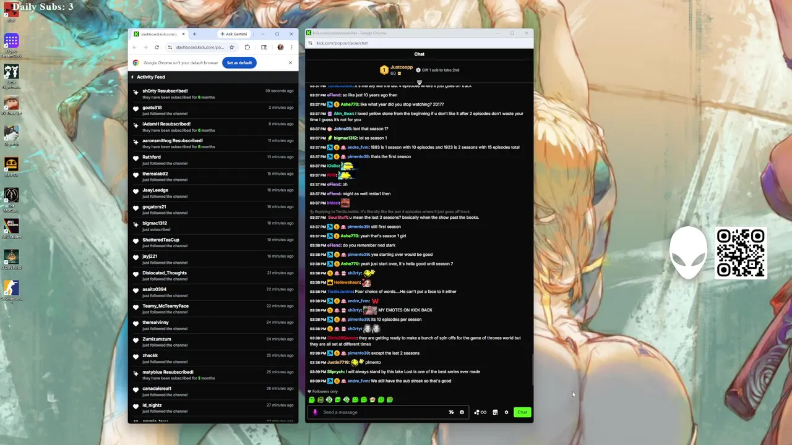This screenshot has height=445, width=792.
Task: Select JaayLeedge feed entry
Action: coord(213,193)
